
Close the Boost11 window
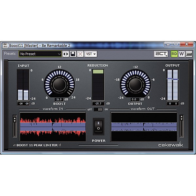tap(187, 44)
